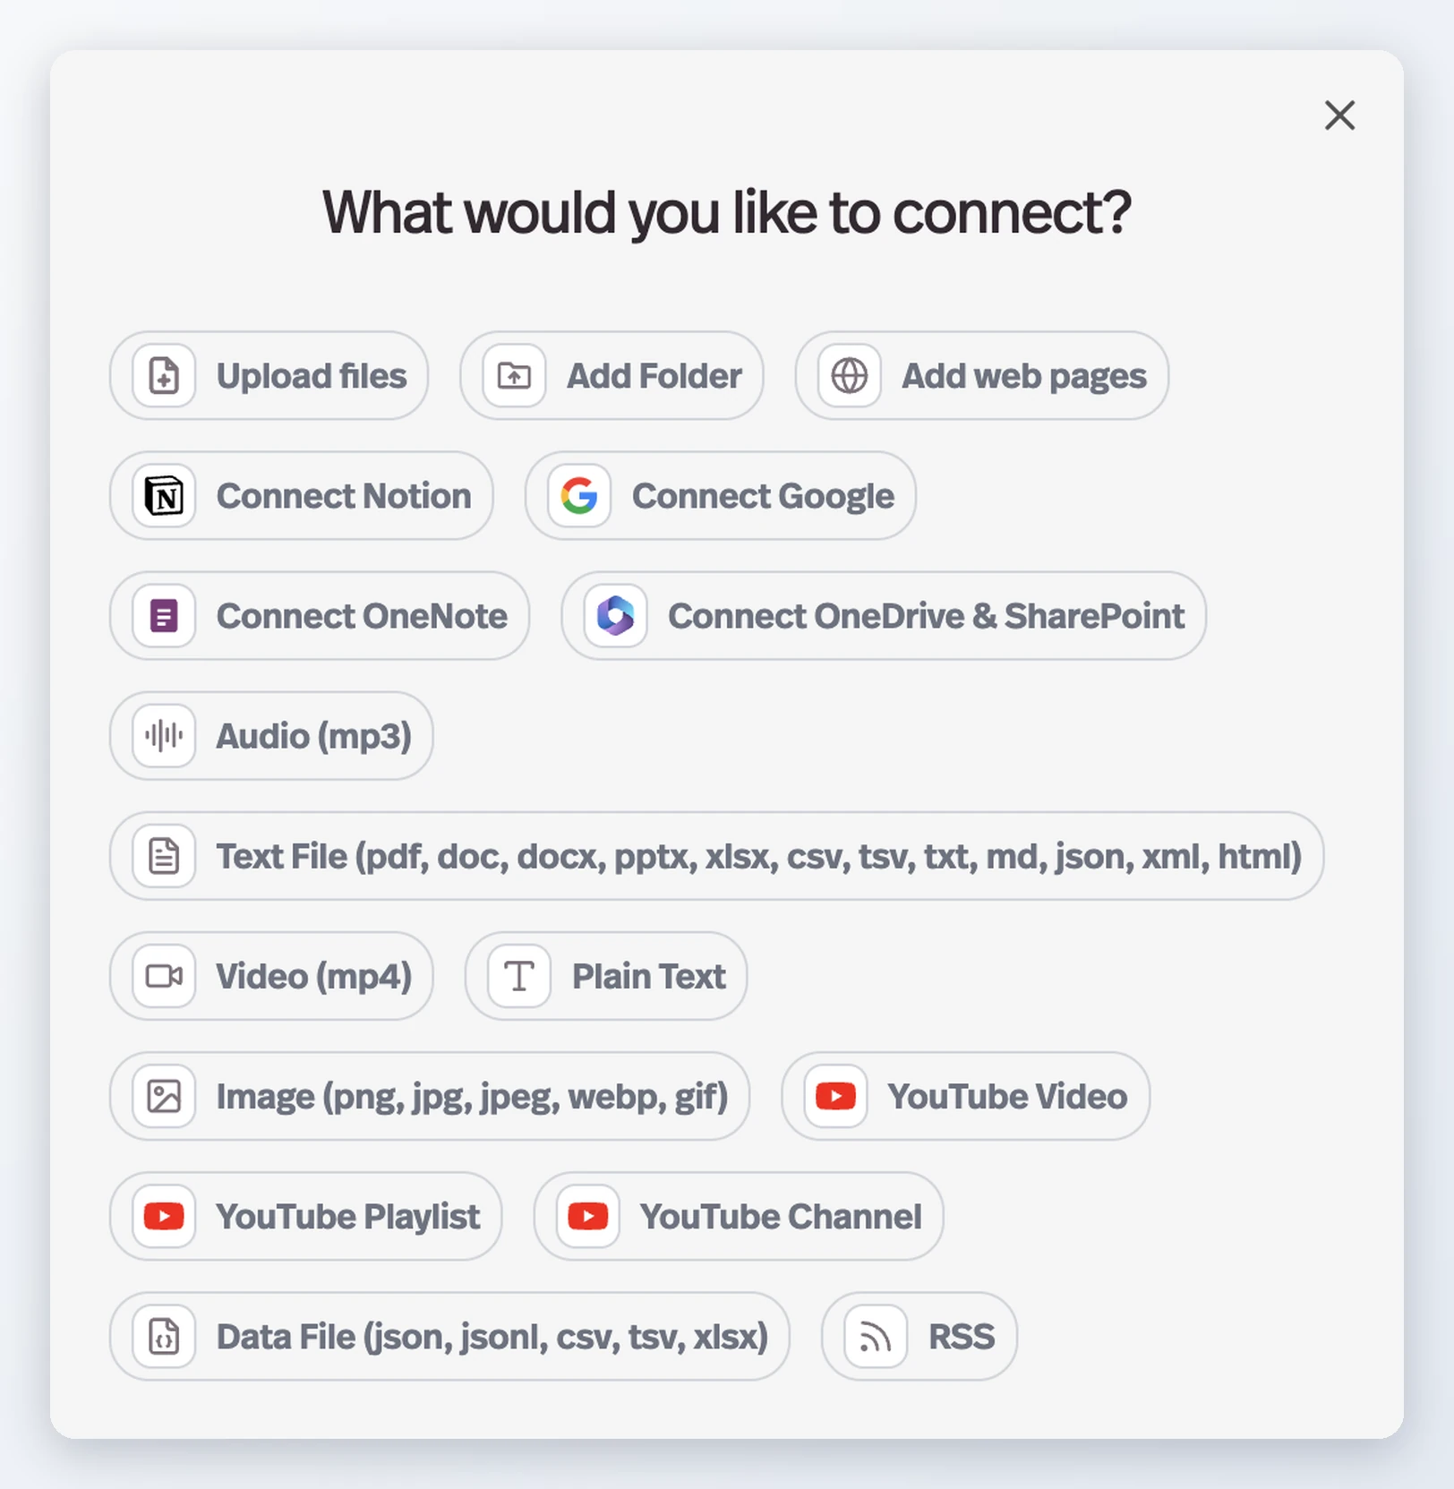Add a YouTube Video source
Viewport: 1454px width, 1489px height.
965,1096
